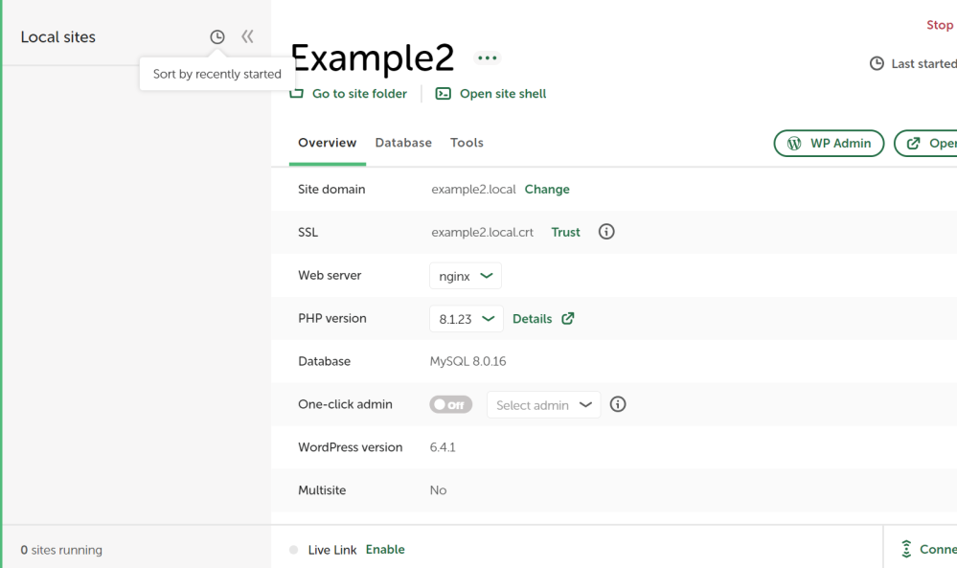Open the Web server nginx dropdown

click(x=465, y=276)
